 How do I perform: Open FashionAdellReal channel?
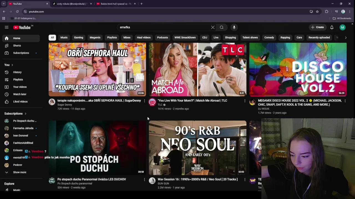pos(22,143)
